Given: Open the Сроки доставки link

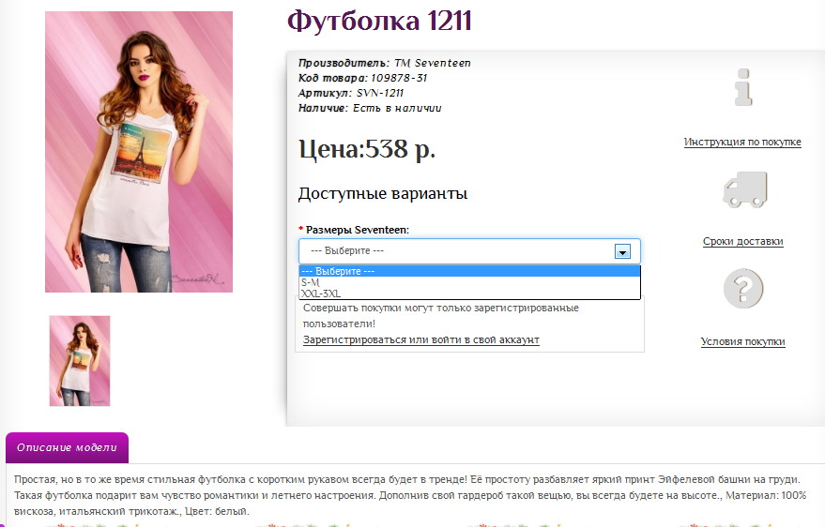Looking at the screenshot, I should 743,241.
